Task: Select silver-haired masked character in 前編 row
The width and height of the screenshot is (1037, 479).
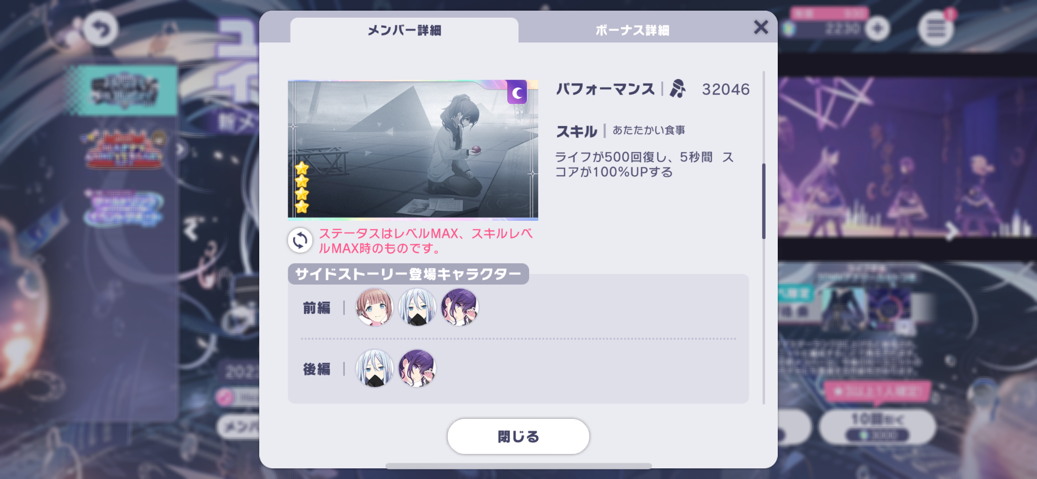Action: tap(417, 307)
